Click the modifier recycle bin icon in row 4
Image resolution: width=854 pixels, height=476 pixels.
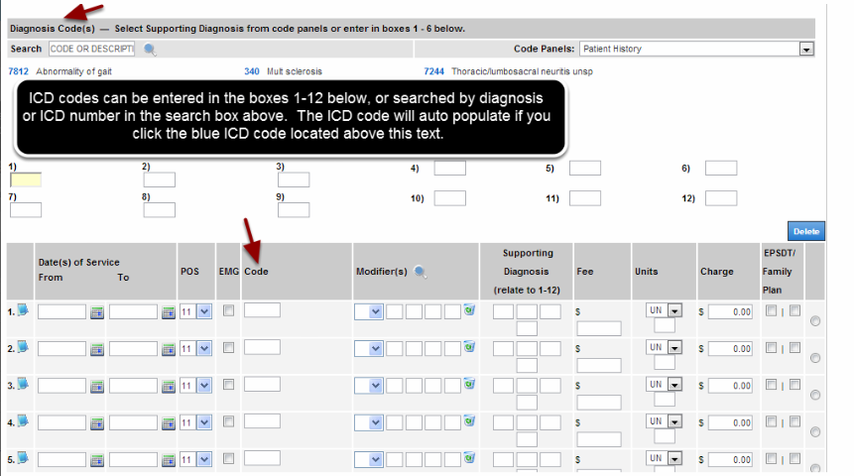469,420
